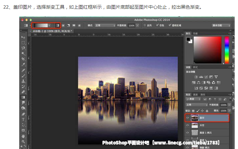
Task: Select the Eraser tool
Action: (x=23, y=92)
